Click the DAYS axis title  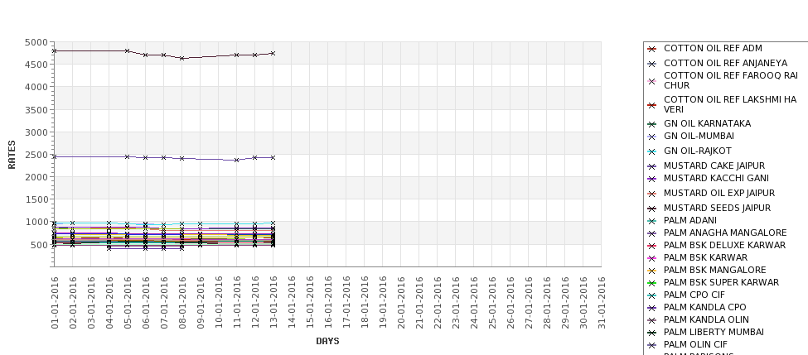pos(327,341)
